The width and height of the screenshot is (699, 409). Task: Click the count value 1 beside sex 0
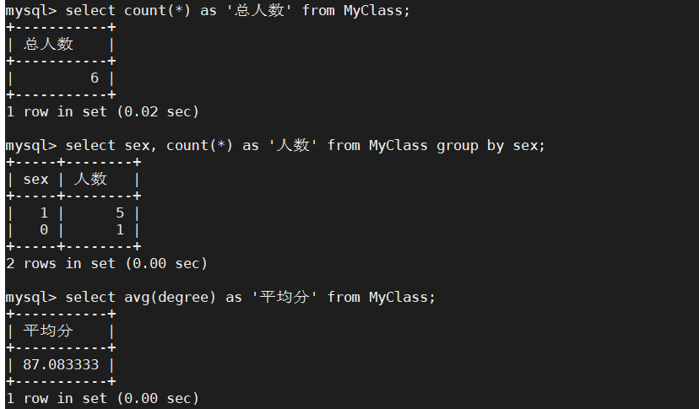tap(120, 229)
